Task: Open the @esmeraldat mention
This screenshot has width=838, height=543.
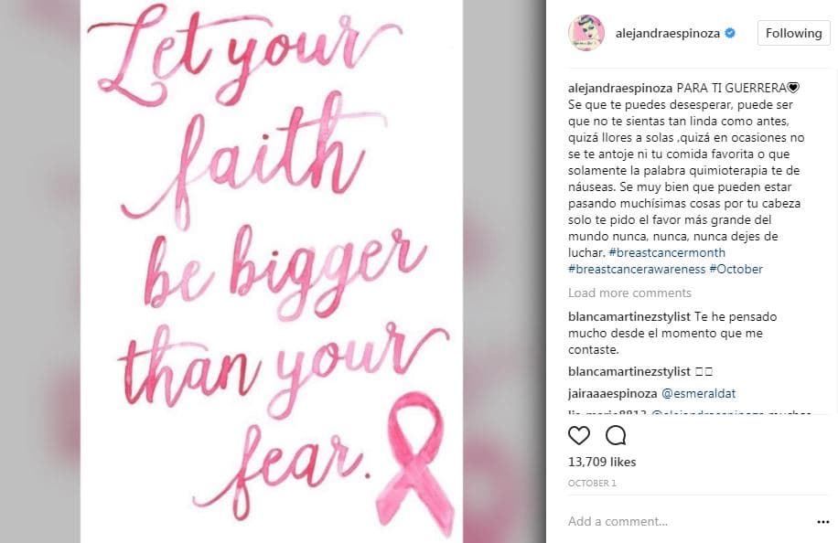Action: pyautogui.click(x=699, y=393)
